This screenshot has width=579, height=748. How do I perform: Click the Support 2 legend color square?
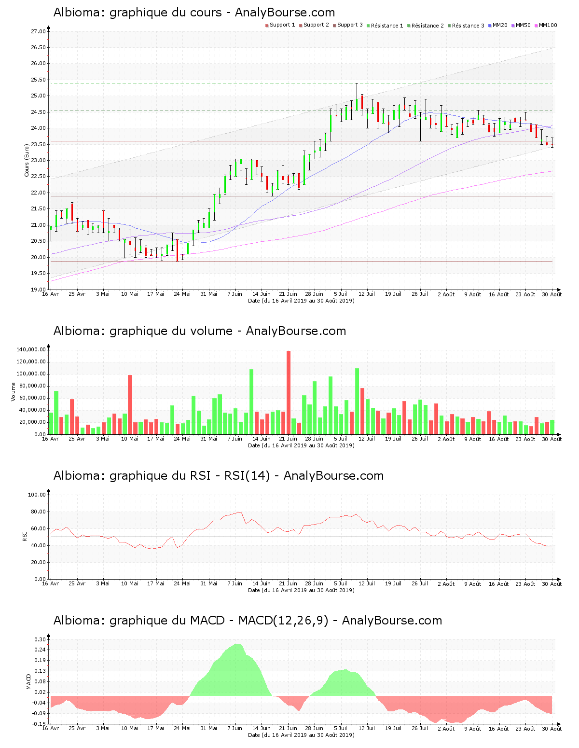(301, 26)
